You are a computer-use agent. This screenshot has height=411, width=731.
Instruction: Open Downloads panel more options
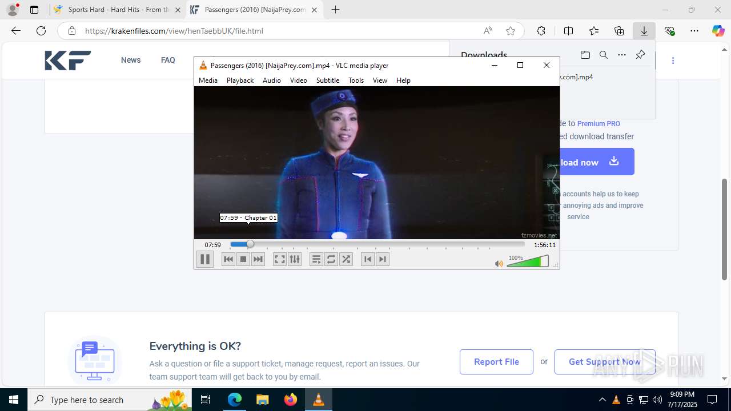(622, 55)
